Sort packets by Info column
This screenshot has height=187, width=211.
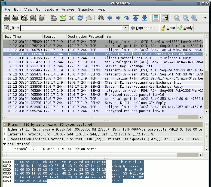click(153, 36)
